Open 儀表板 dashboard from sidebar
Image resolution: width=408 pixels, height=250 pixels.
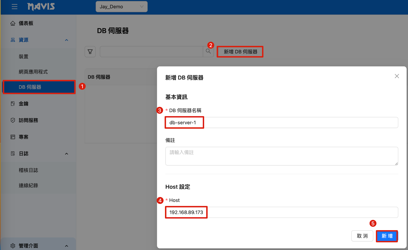pos(26,23)
